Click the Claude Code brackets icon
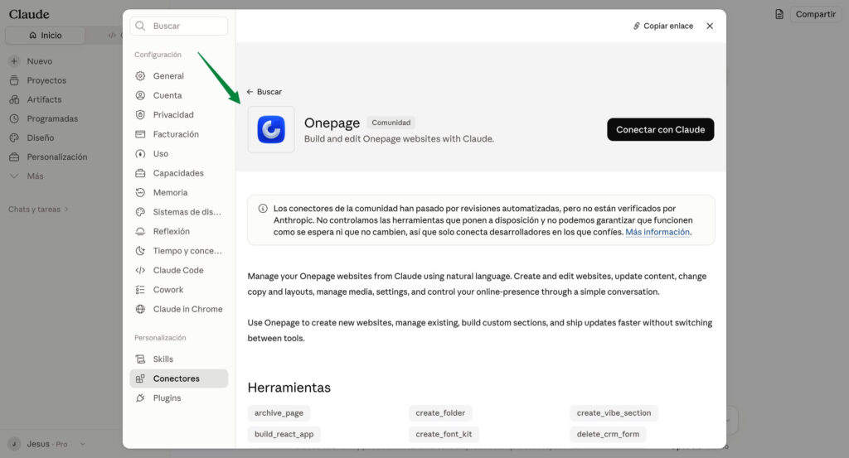 (x=140, y=270)
